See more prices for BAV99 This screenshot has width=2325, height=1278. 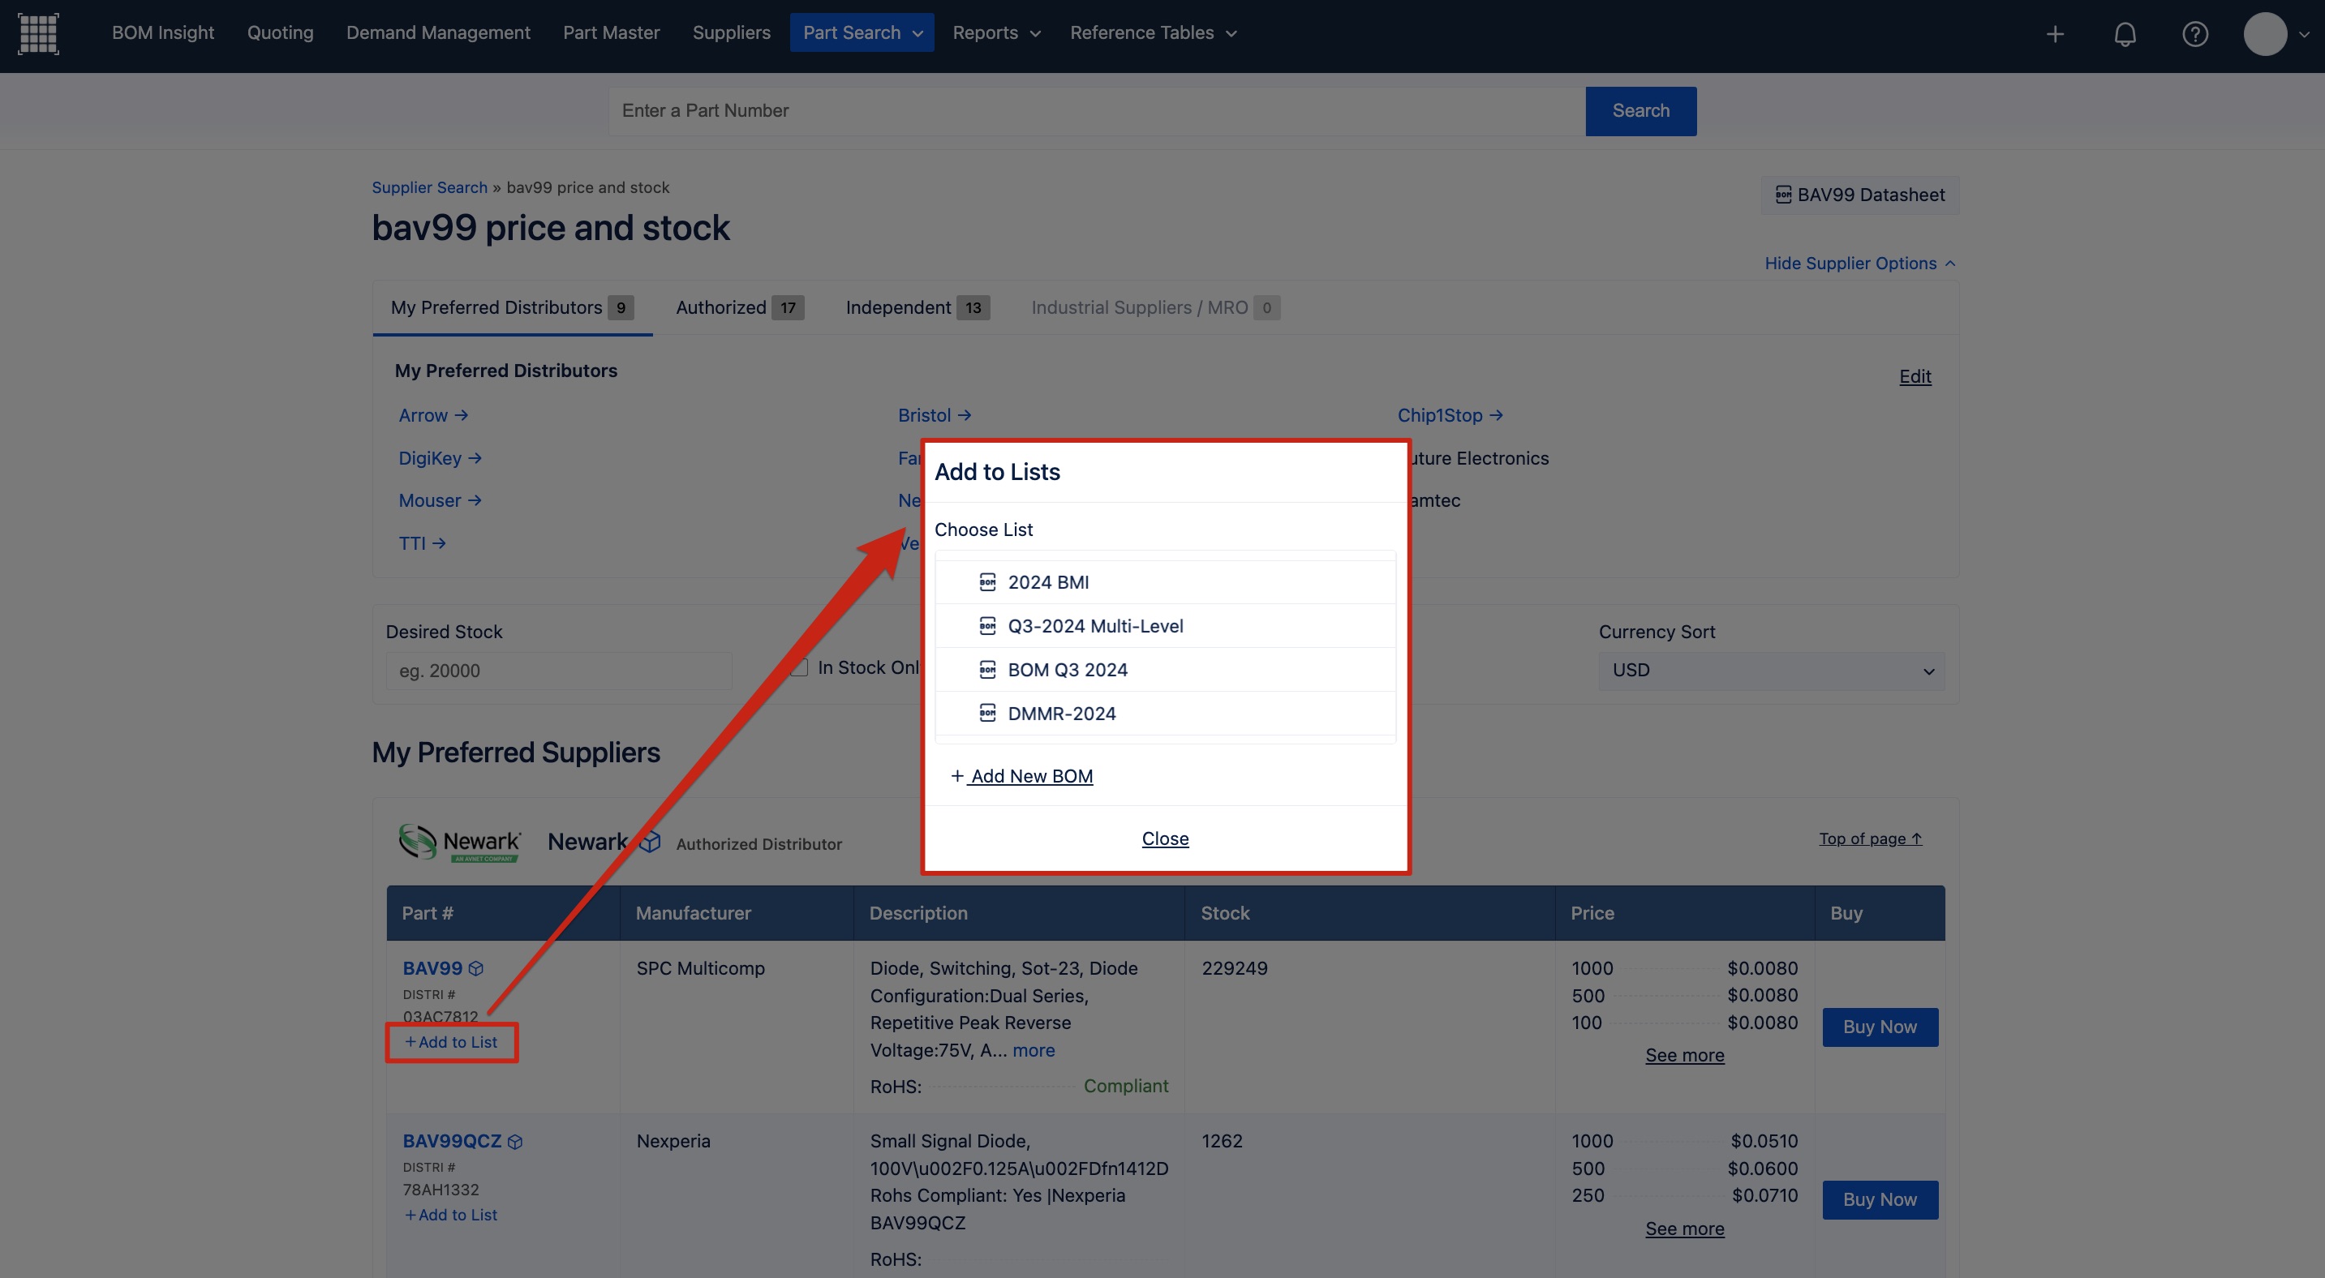click(x=1684, y=1055)
